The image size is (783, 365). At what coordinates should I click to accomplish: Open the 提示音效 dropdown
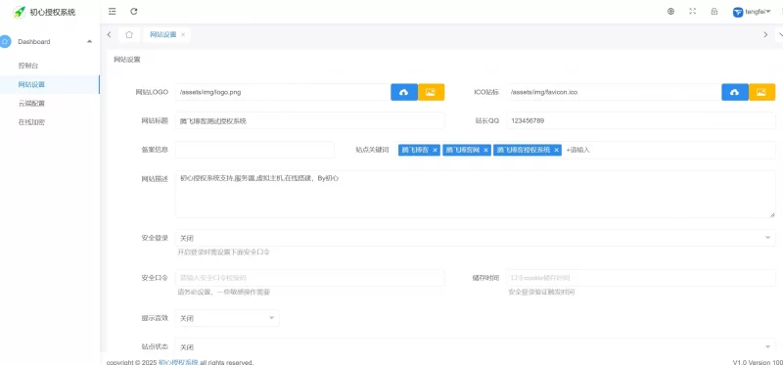pyautogui.click(x=227, y=318)
